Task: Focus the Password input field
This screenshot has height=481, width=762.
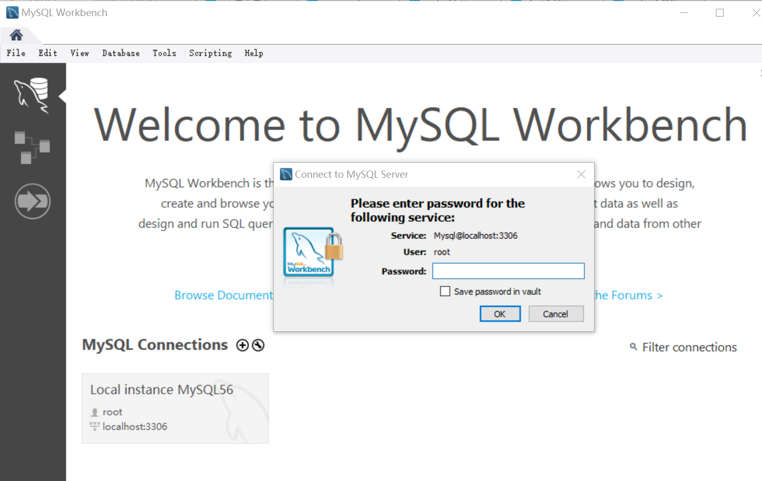Action: 509,271
